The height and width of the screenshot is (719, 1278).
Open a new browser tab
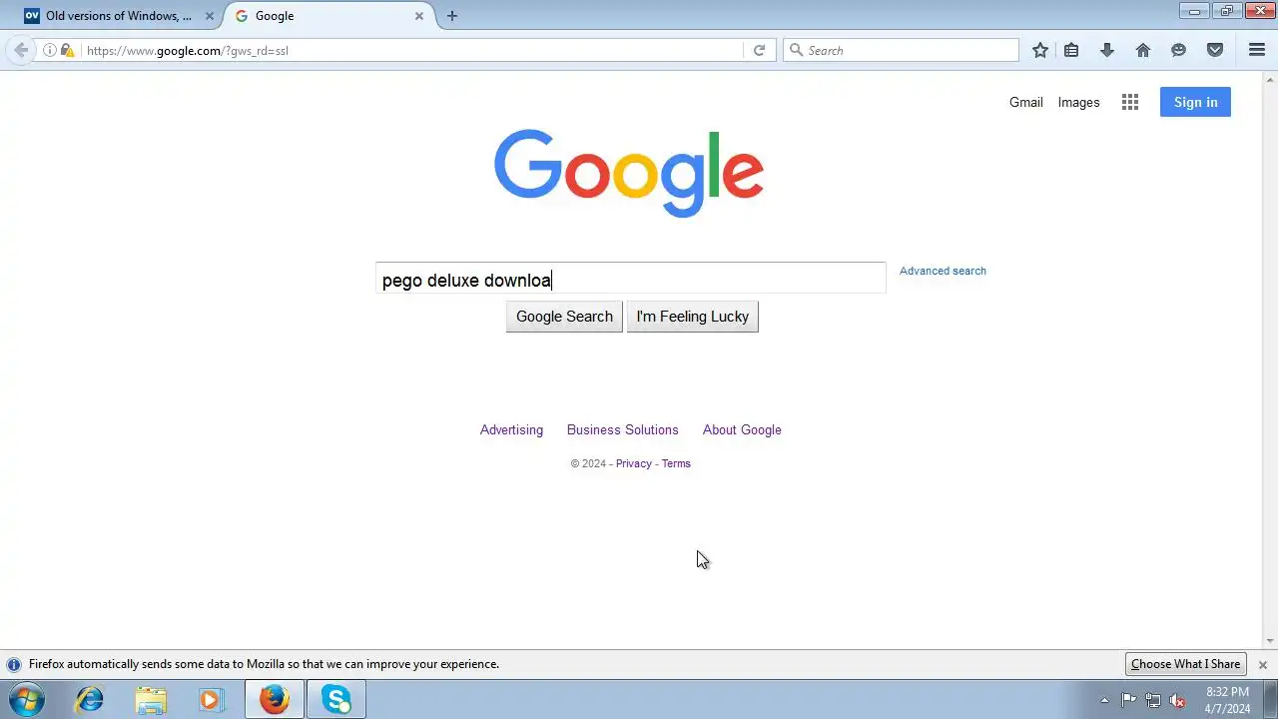coord(452,16)
